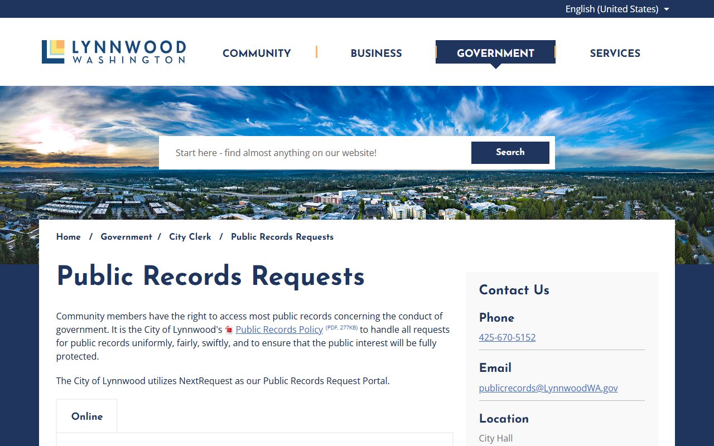Screen dimensions: 714x446
Task: Open the Public Records Policy PDF link
Action: 279,329
